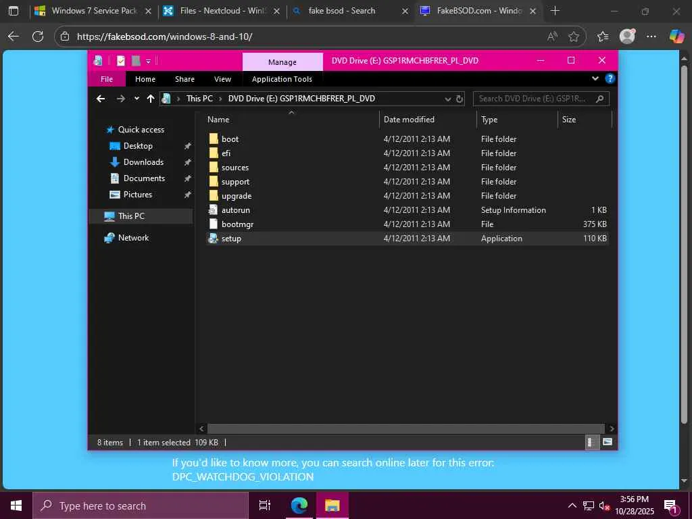Click the magnifier icon in Explorer search box

[x=600, y=99]
